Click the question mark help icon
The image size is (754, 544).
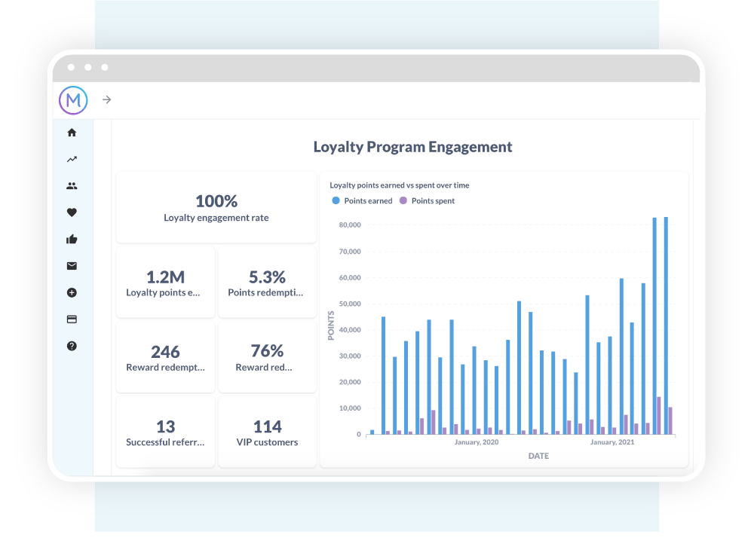pyautogui.click(x=72, y=346)
